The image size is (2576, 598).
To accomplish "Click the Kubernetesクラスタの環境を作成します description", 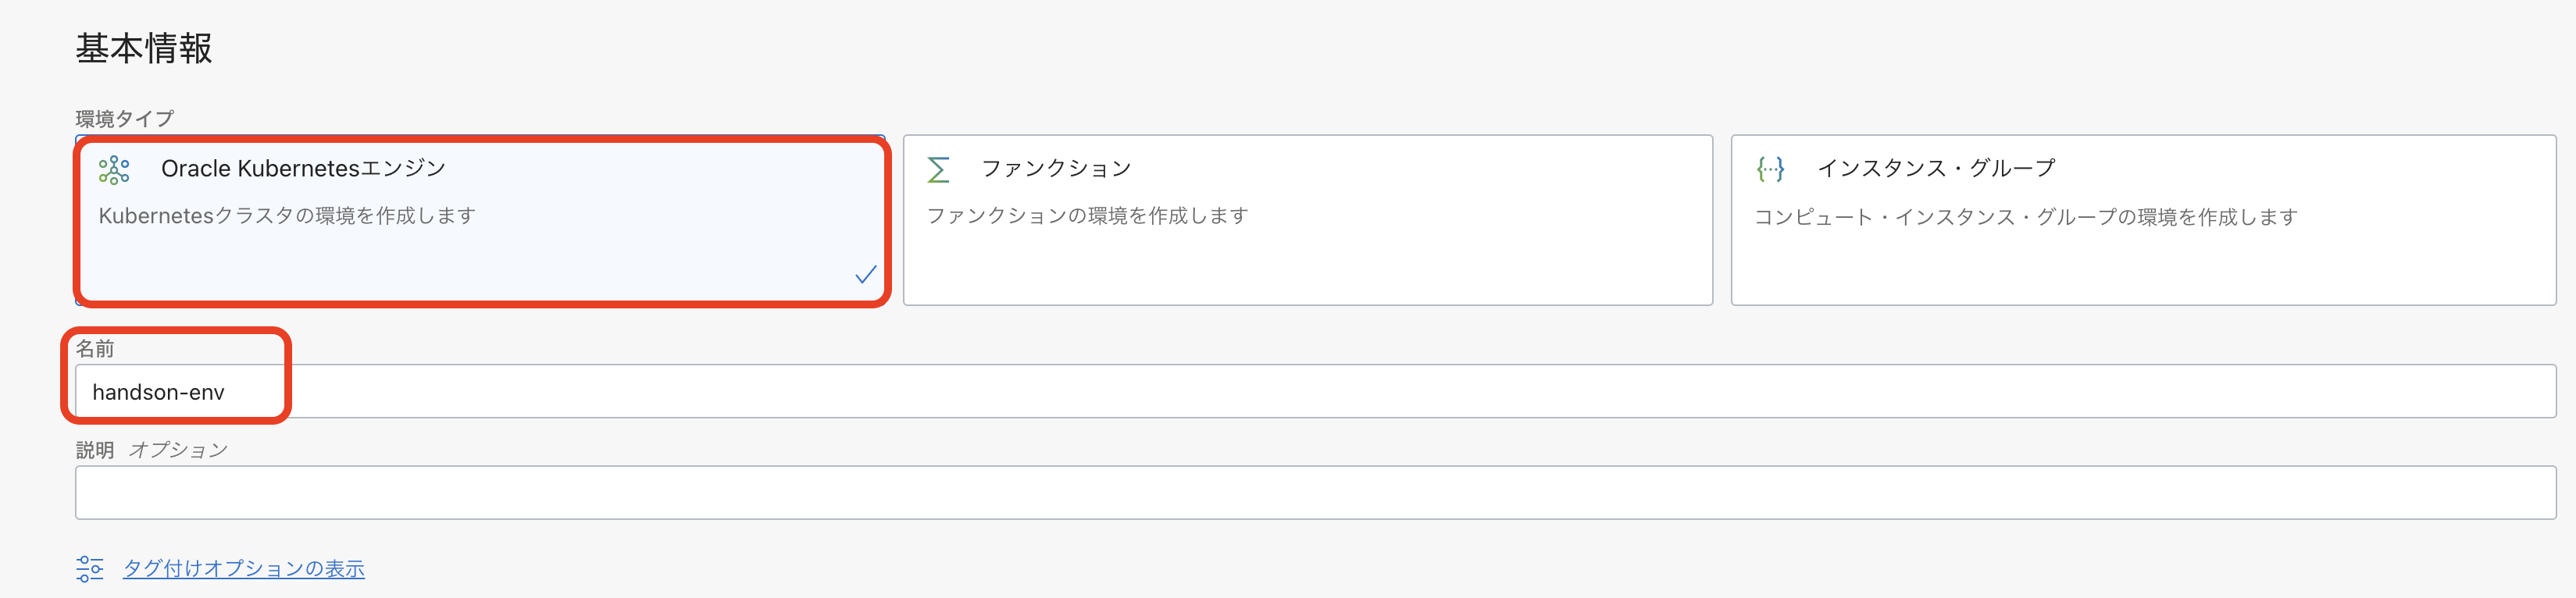I will coord(287,216).
